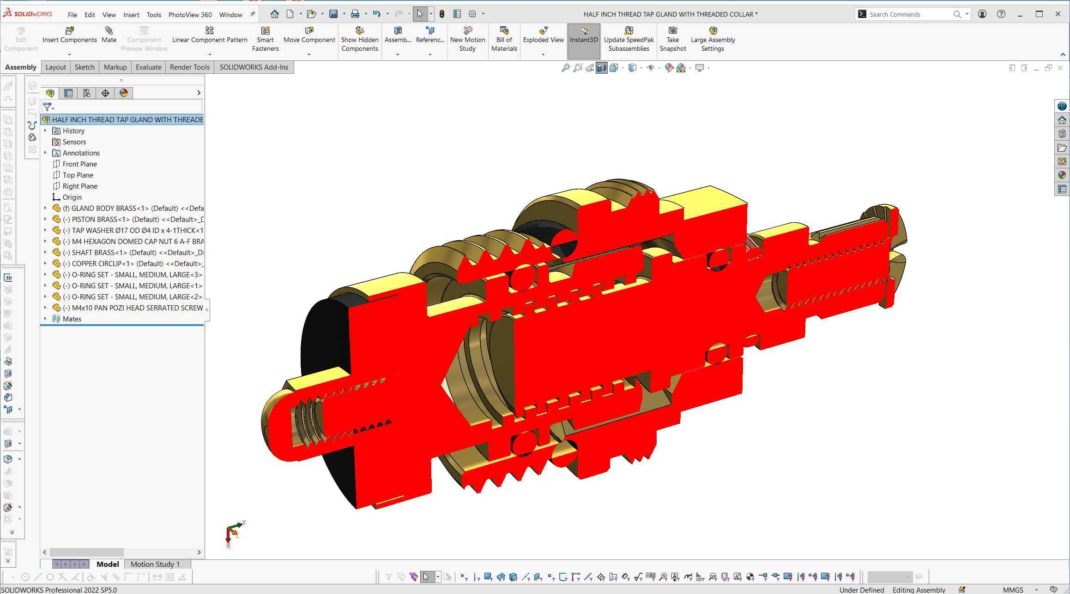
Task: Open the Help question mark icon
Action: [x=1001, y=14]
